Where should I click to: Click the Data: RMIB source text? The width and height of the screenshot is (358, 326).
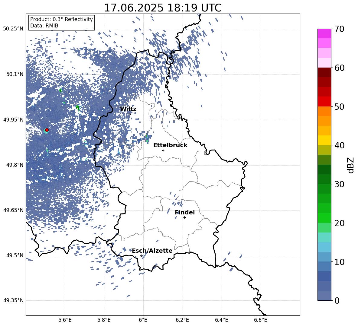coord(44,26)
